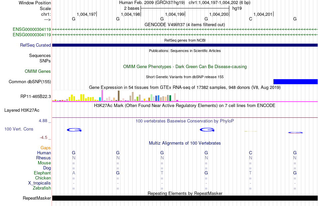Click the SNPs track label
The height and width of the screenshot is (206, 318).
click(x=45, y=61)
